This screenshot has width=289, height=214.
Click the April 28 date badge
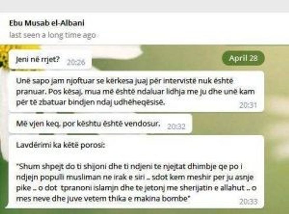243,58
